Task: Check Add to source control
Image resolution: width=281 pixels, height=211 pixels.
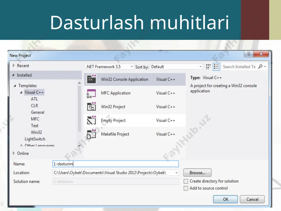Action: pos(186,188)
